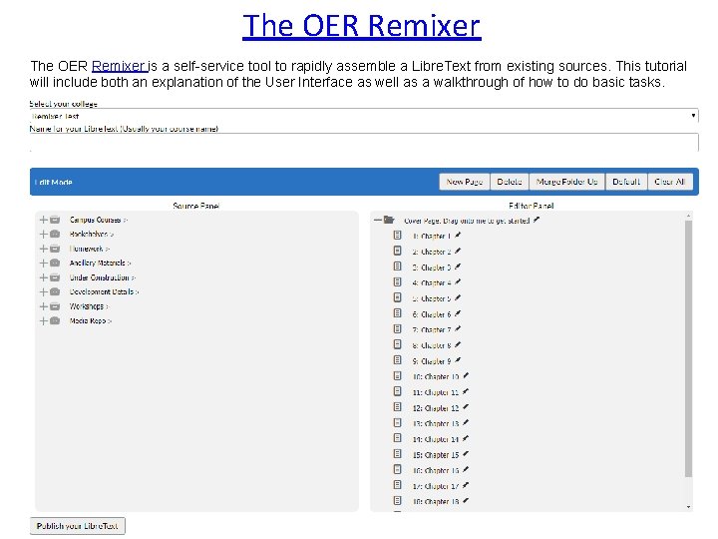The height and width of the screenshot is (539, 718).
Task: Click pencil icon beside Chapter 6
Action: [458, 313]
